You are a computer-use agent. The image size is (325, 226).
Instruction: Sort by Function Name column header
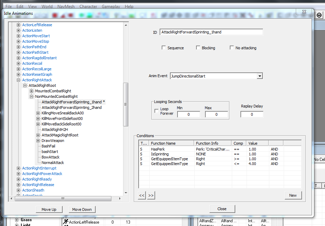tap(171, 143)
